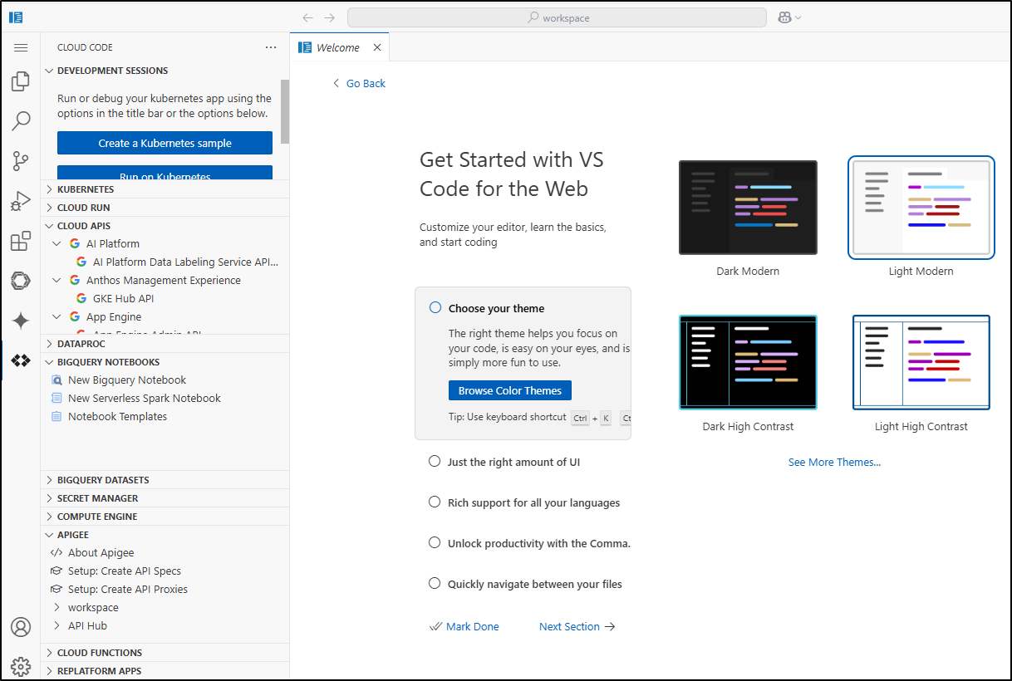Screen dimensions: 1012x681
Task: Choose the Dark High Contrast theme thumbnail
Action: point(748,362)
